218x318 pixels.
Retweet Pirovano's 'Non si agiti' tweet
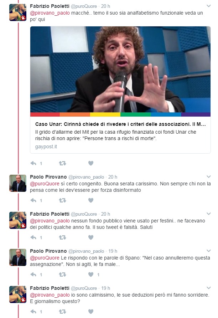pos(62,275)
